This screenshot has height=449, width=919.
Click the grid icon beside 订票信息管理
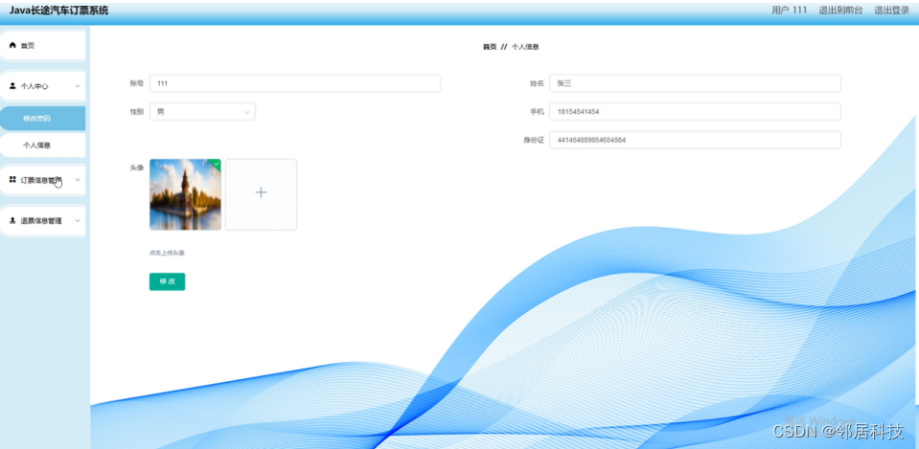pos(12,179)
